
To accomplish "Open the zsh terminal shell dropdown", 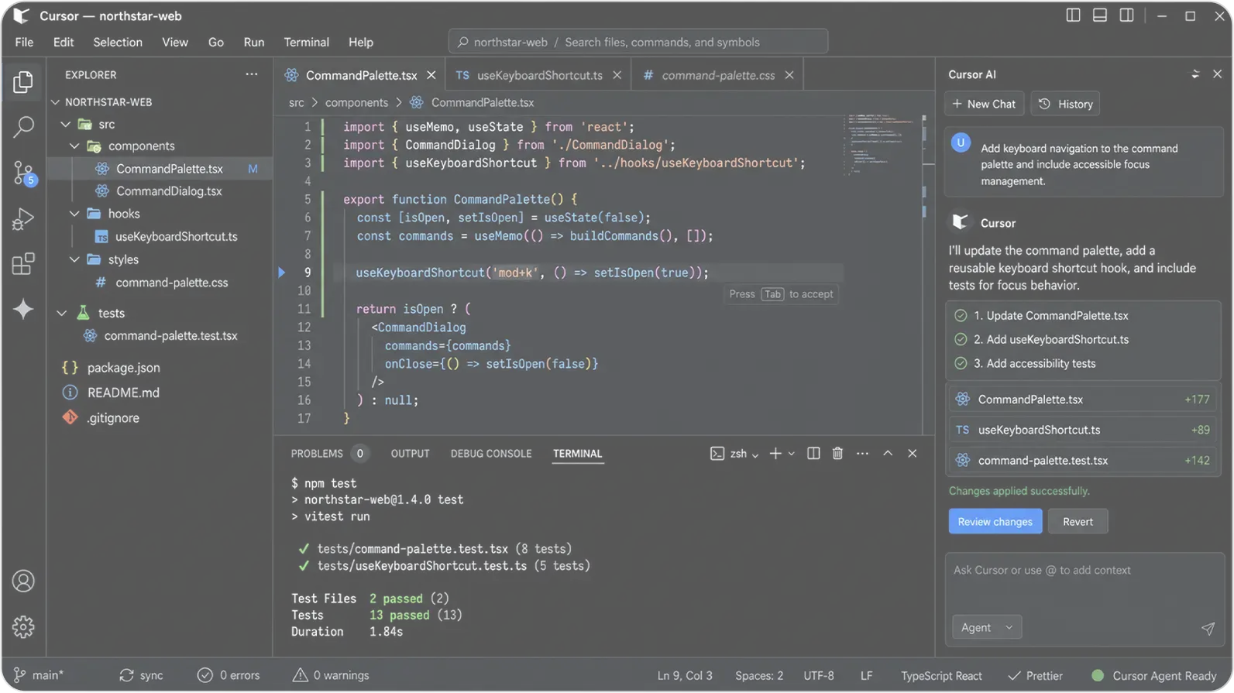I will click(x=734, y=454).
